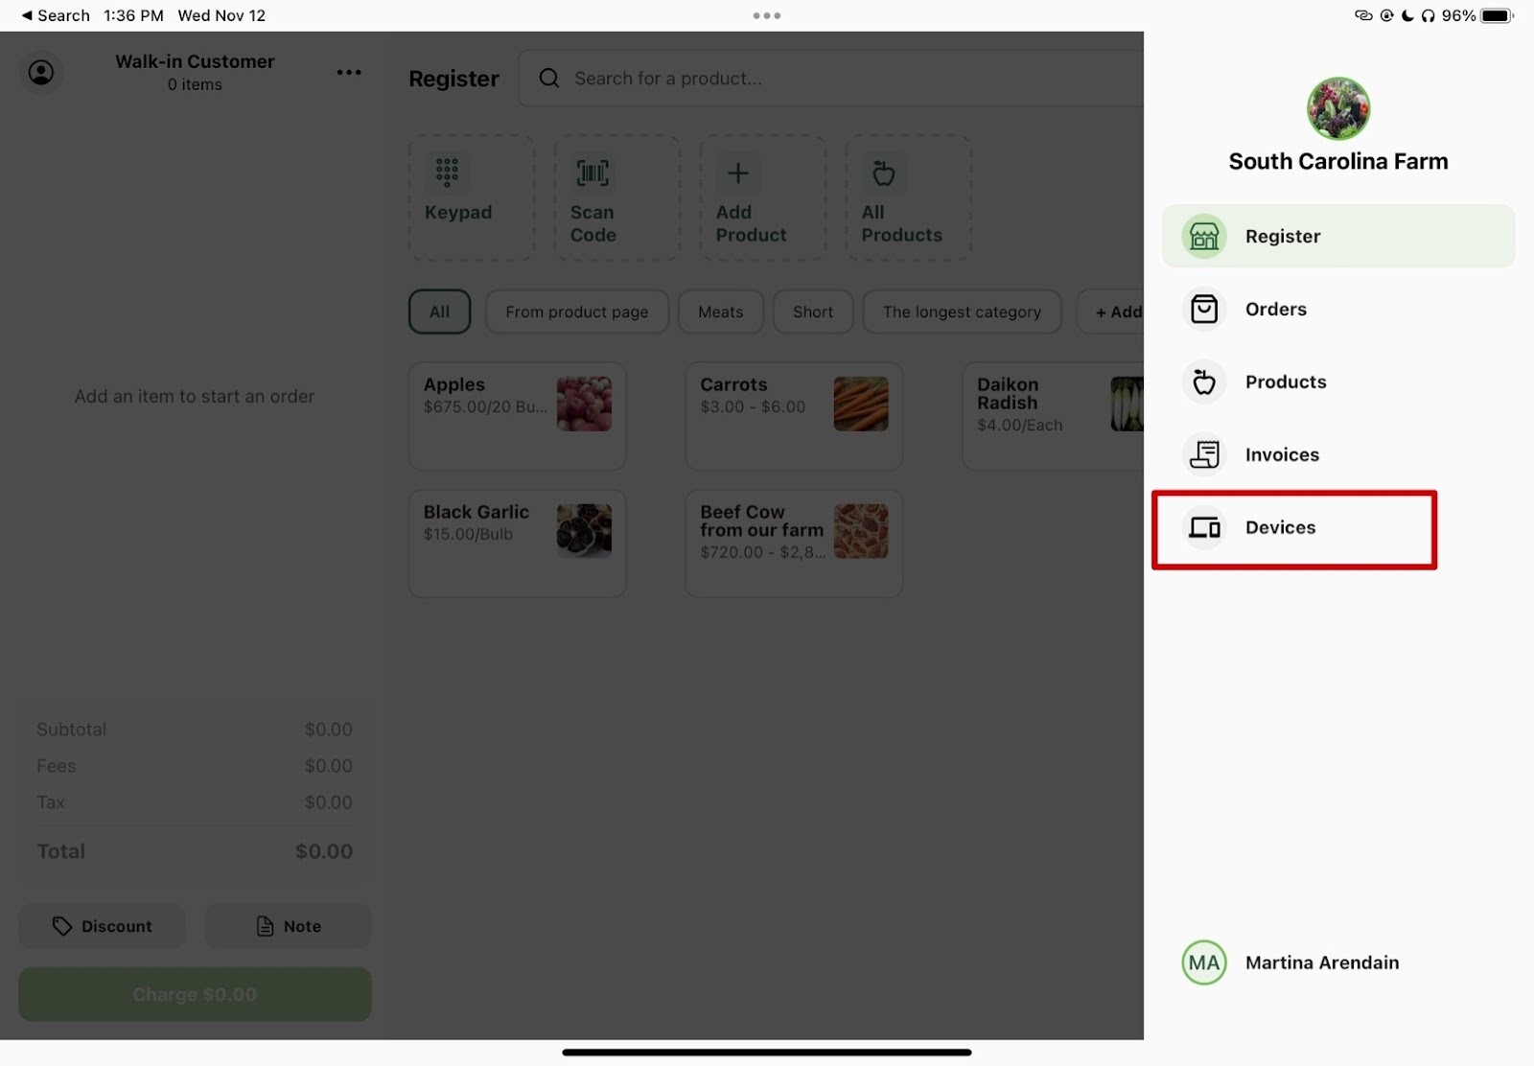
Task: Focus the product search field
Action: point(825,79)
